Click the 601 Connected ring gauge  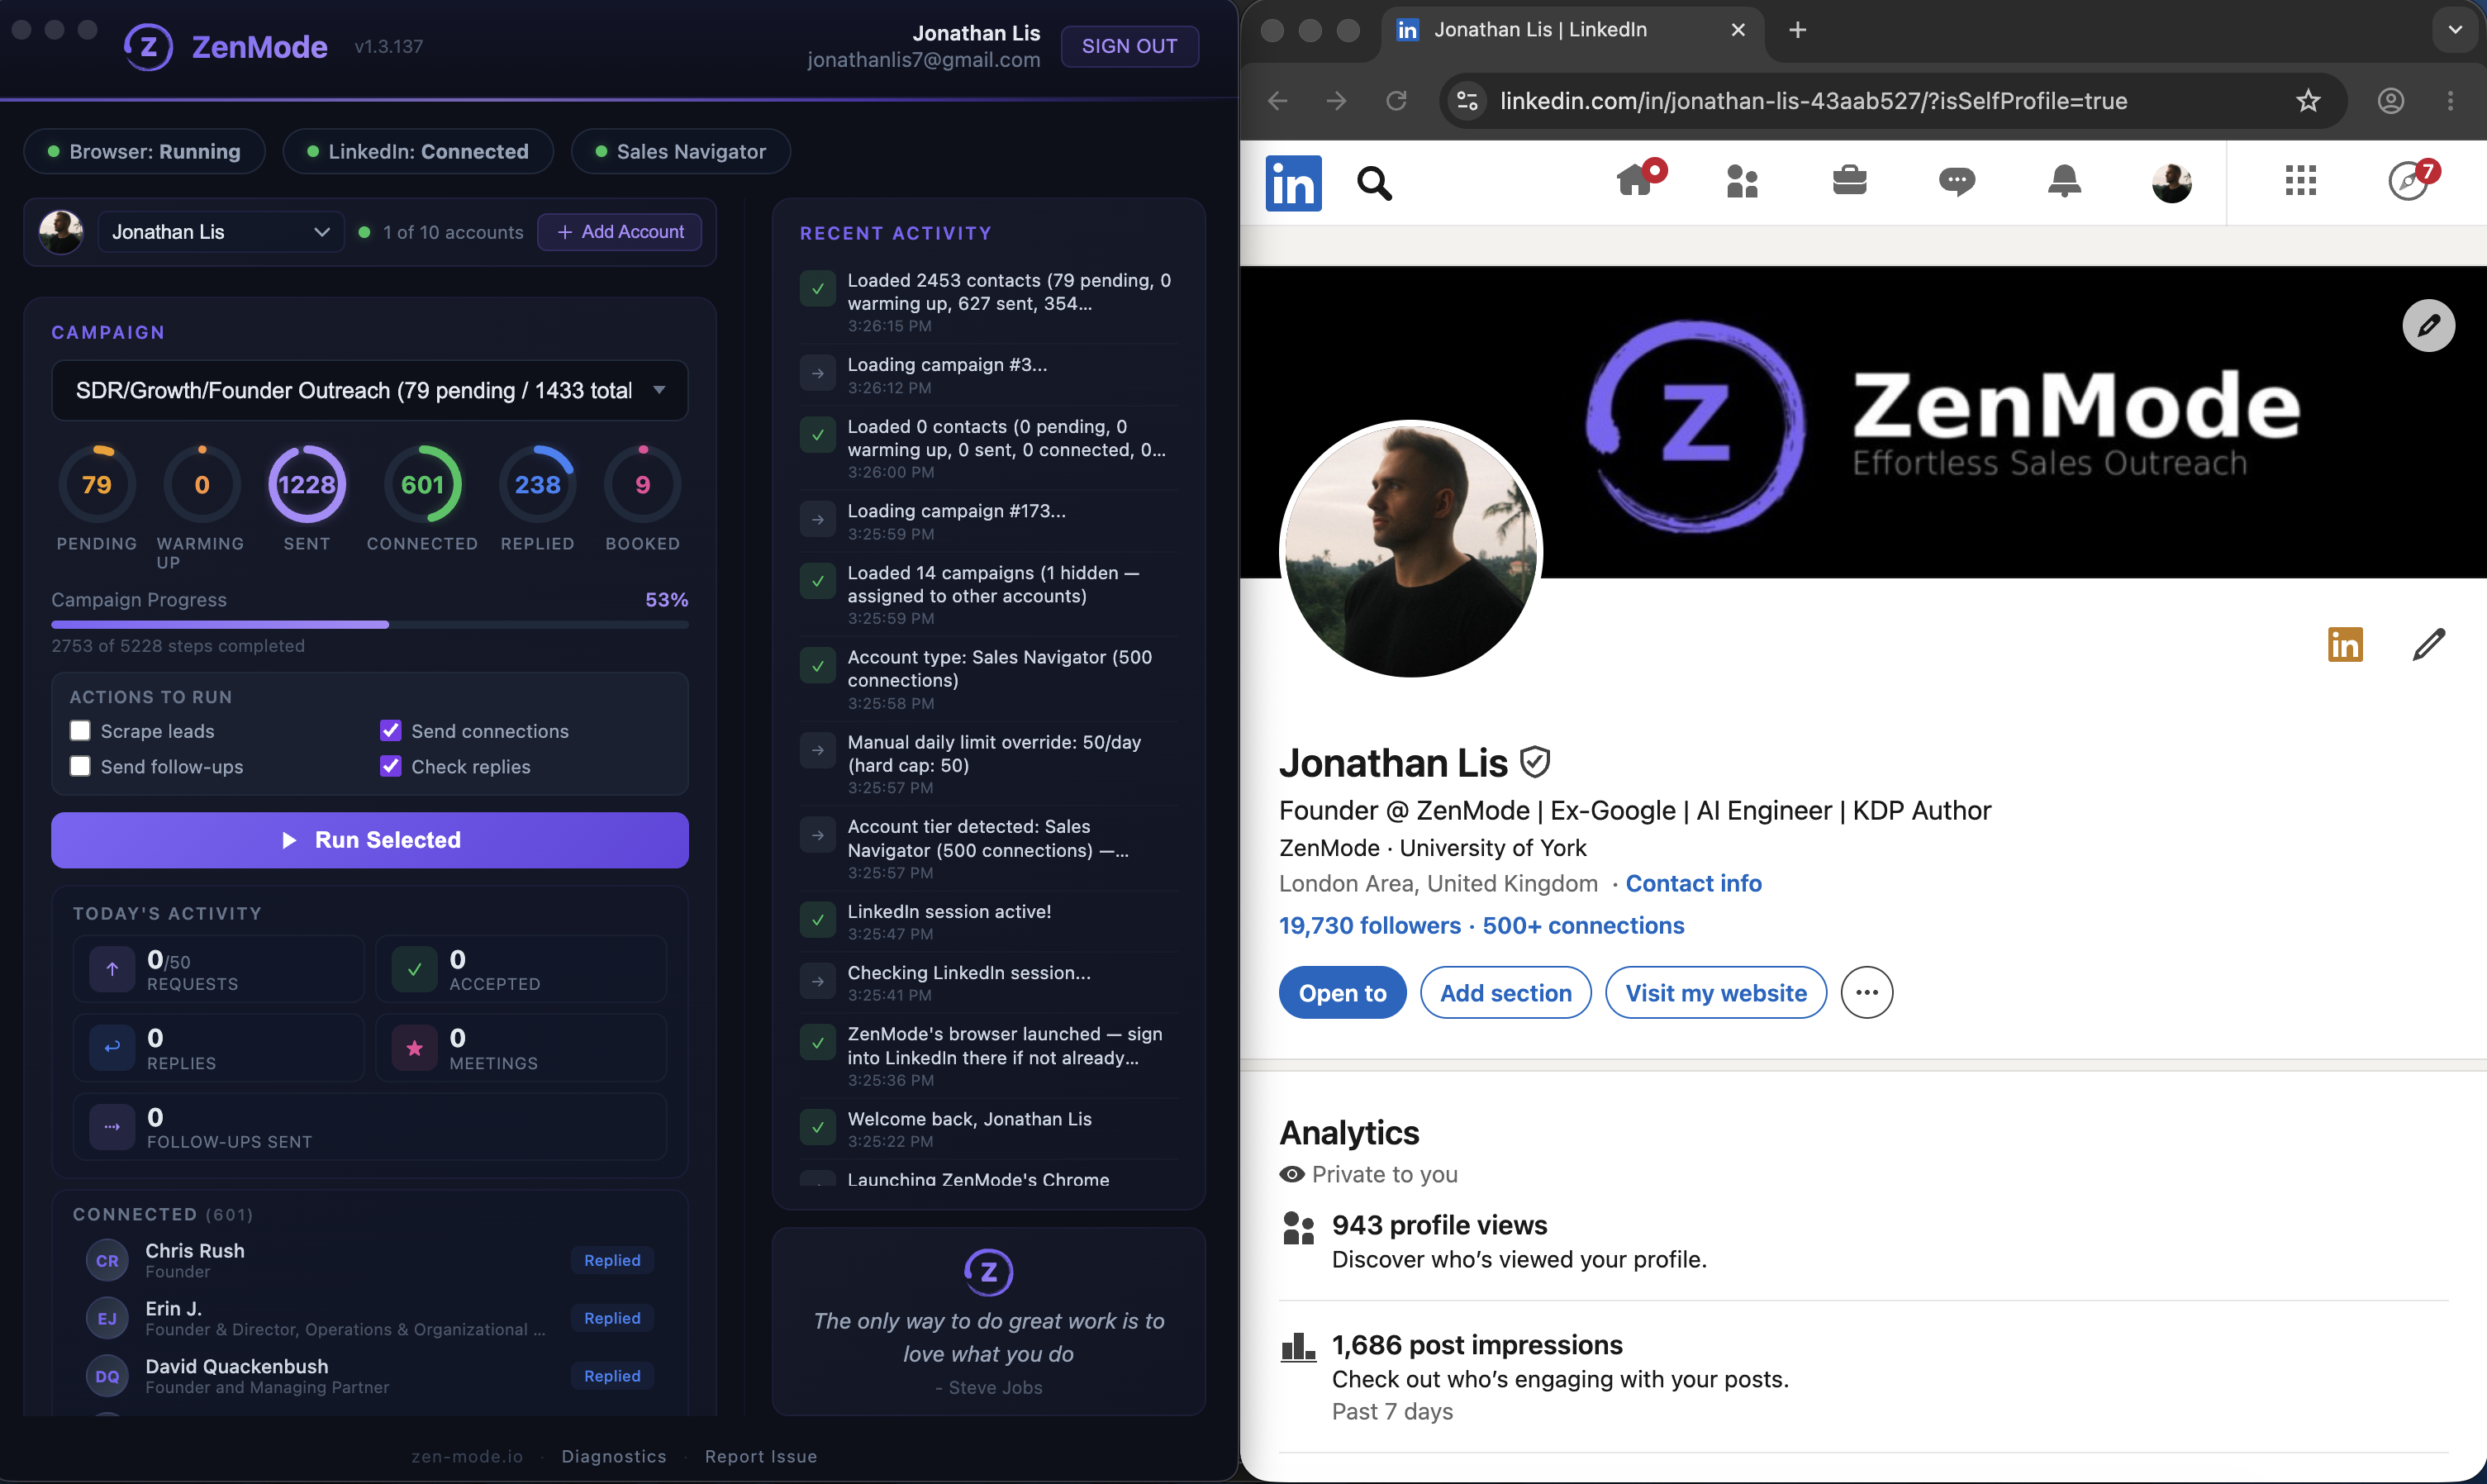pyautogui.click(x=422, y=485)
